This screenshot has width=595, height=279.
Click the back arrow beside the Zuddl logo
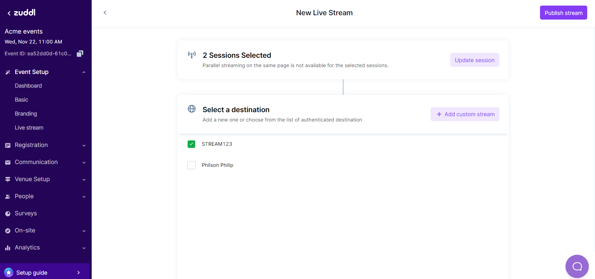click(9, 13)
